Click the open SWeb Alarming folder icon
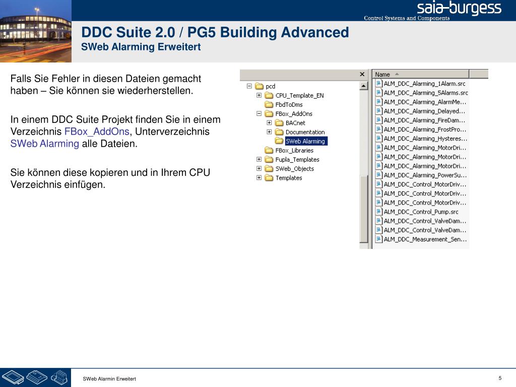This screenshot has width=516, height=387. 279,141
